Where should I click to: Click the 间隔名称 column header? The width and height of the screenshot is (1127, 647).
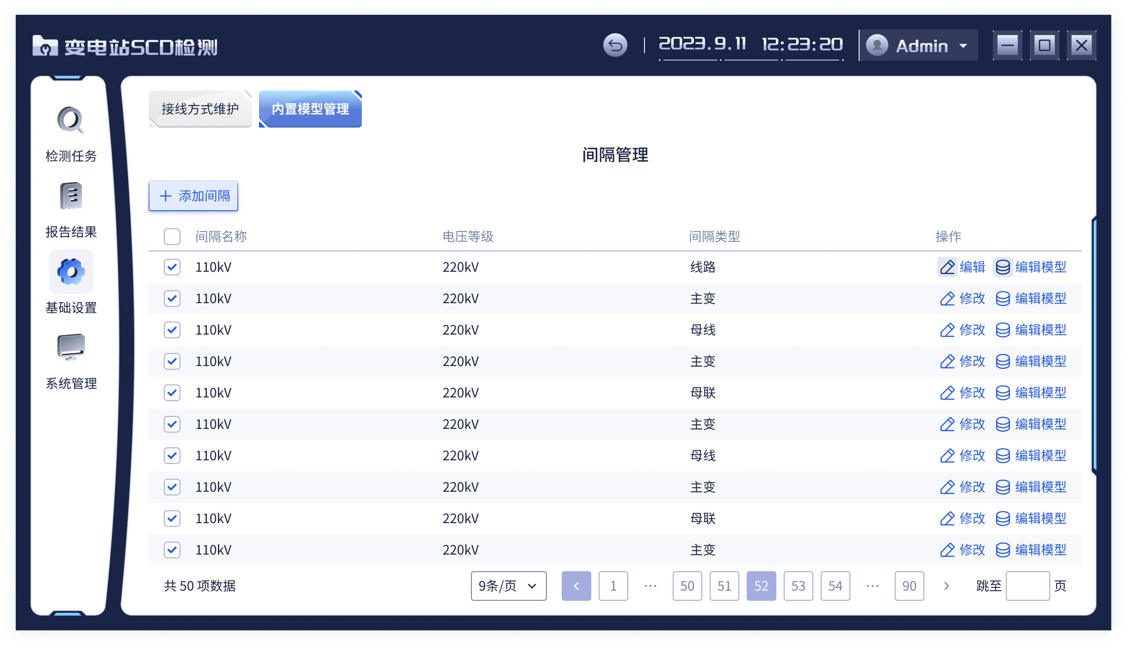click(x=221, y=237)
